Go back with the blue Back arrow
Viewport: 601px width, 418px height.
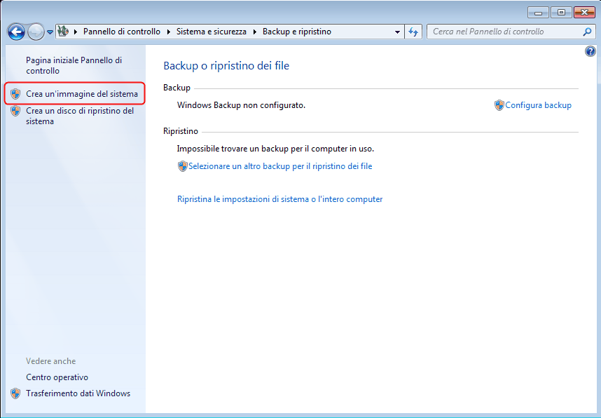click(x=16, y=32)
